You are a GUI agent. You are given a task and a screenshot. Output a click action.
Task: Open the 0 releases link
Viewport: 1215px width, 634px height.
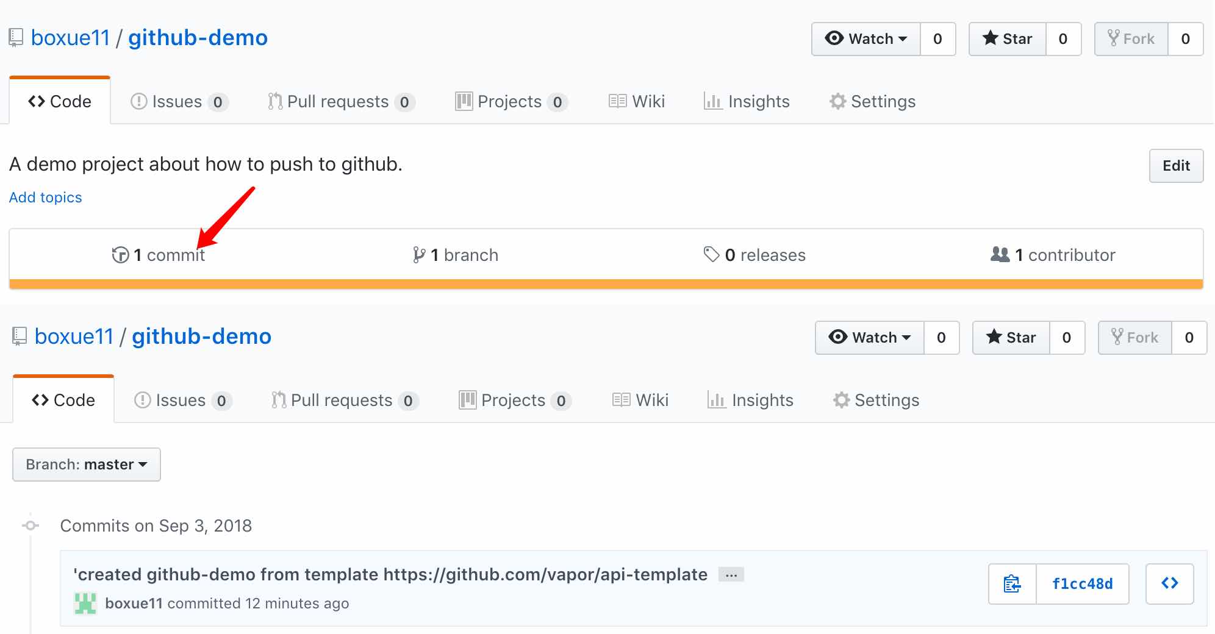(x=754, y=255)
